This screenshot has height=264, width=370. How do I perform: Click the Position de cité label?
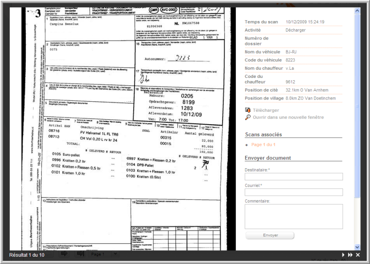(x=261, y=90)
